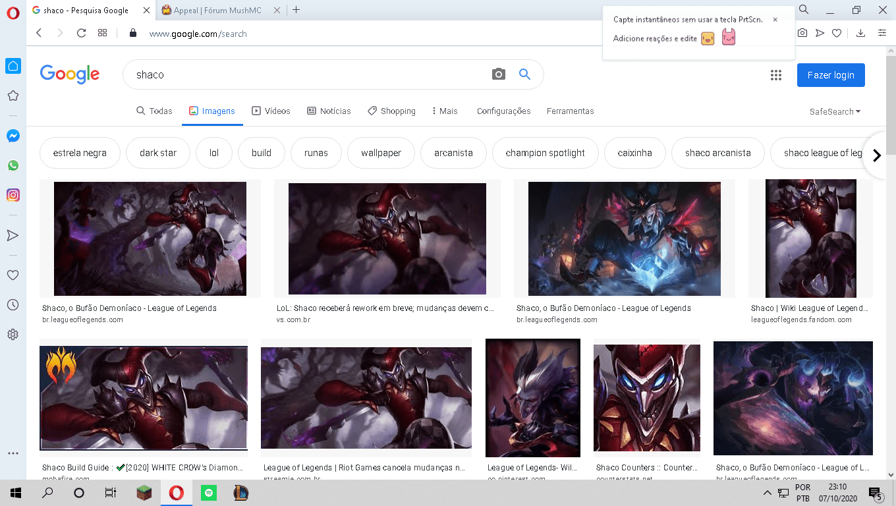Click the address bar URL
The image size is (896, 506).
click(x=198, y=34)
